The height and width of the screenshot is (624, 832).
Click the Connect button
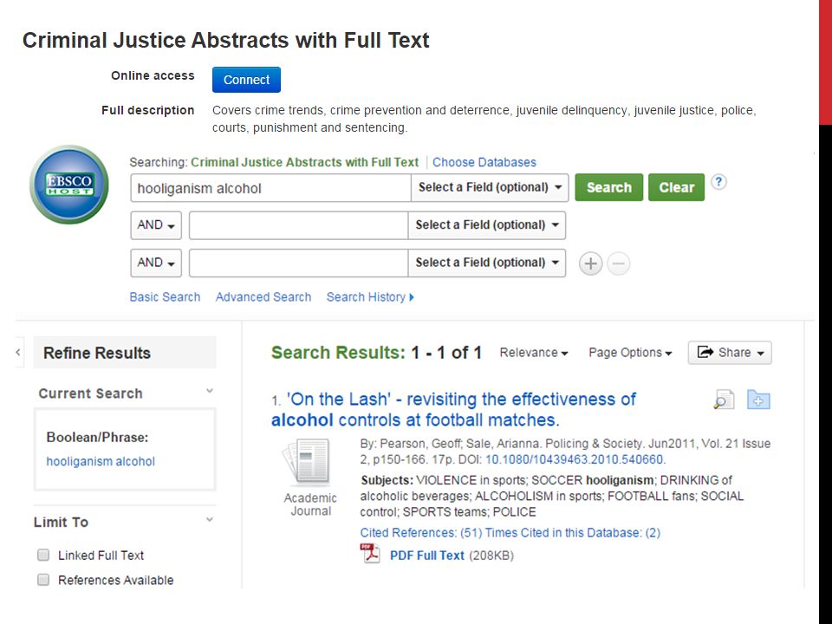point(246,80)
